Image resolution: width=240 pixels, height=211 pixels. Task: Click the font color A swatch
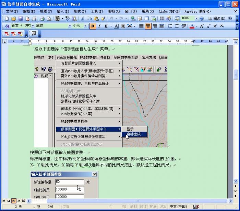click(x=192, y=26)
